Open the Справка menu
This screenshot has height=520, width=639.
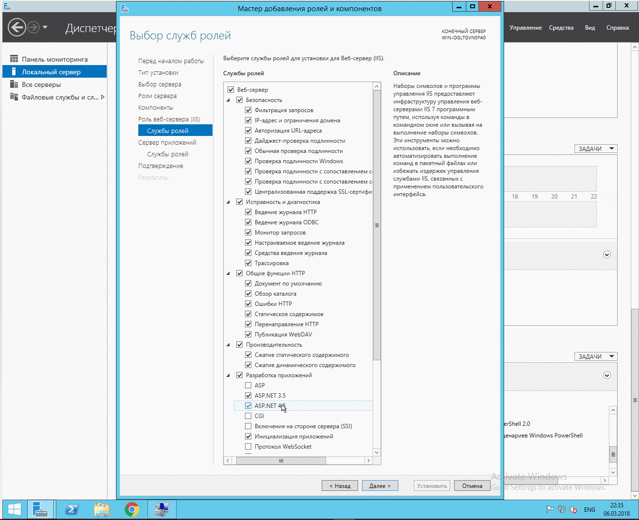(618, 28)
